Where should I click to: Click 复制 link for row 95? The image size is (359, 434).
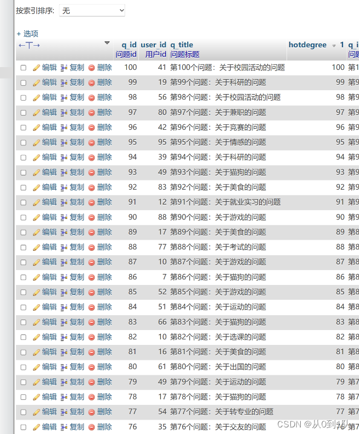pos(77,142)
